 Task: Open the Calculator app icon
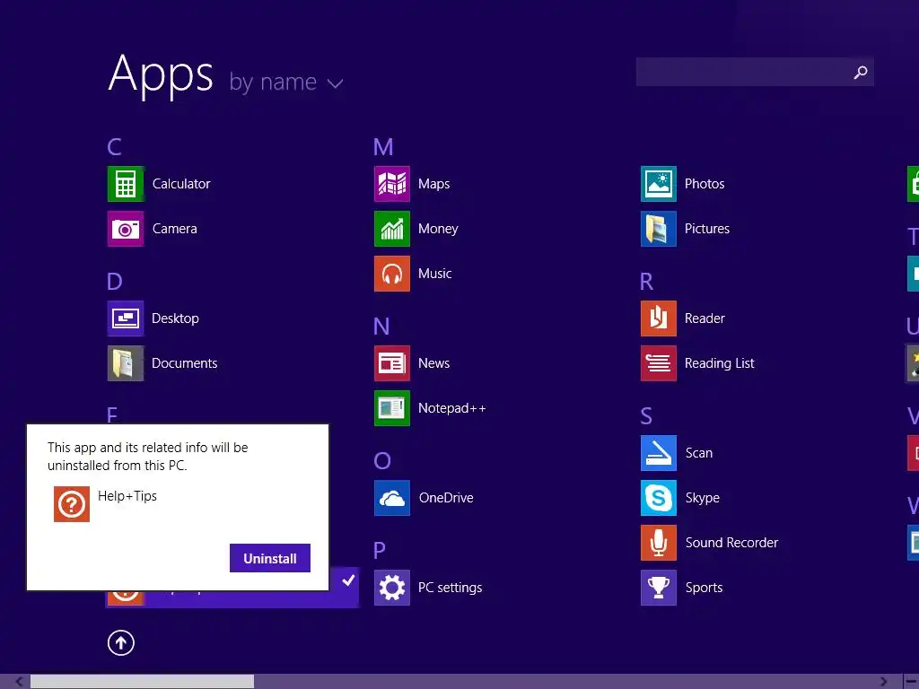pyautogui.click(x=126, y=184)
